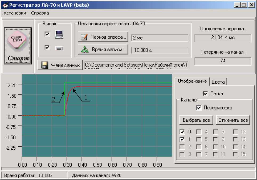Toggle the device output checkbox
This screenshot has height=180, width=257.
point(47,48)
